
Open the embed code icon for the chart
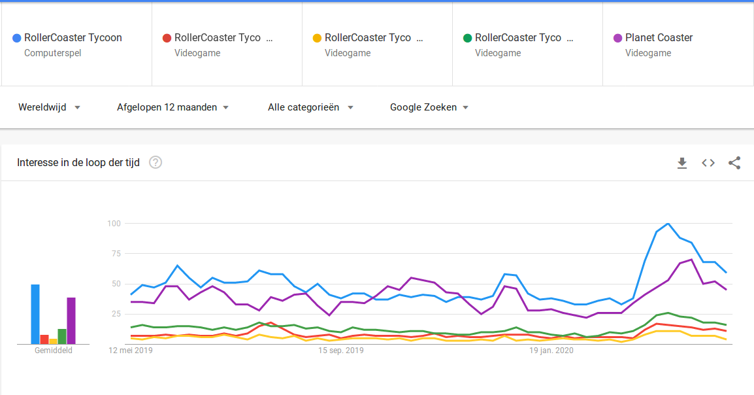708,163
